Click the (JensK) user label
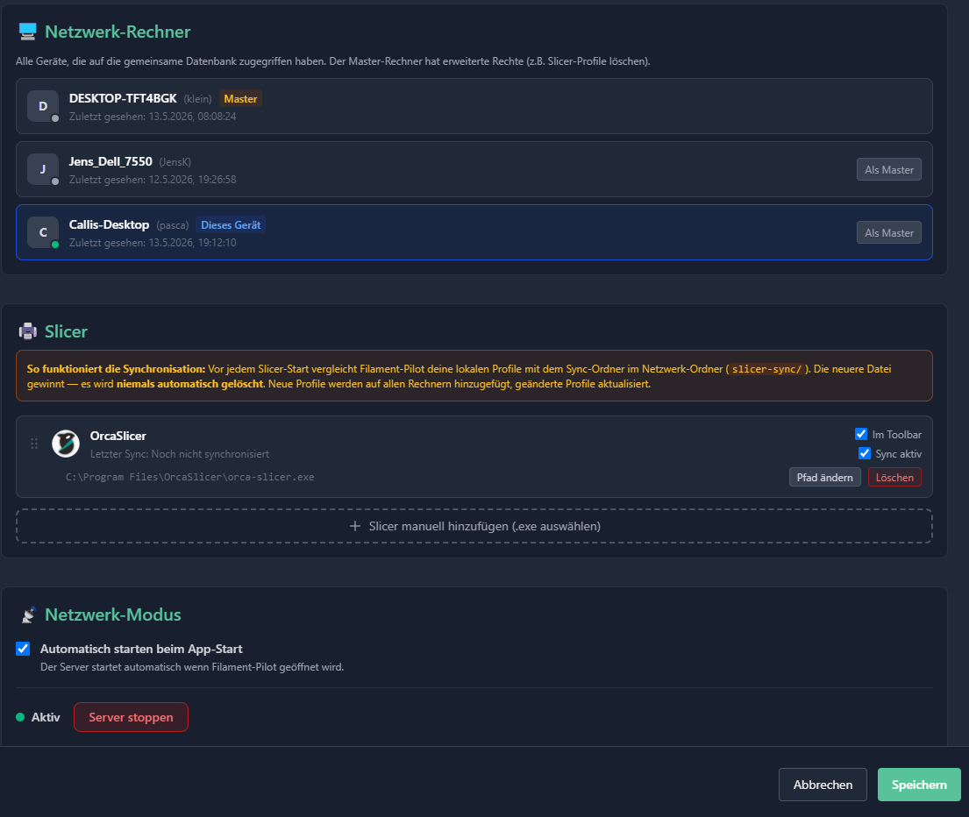 point(175,162)
